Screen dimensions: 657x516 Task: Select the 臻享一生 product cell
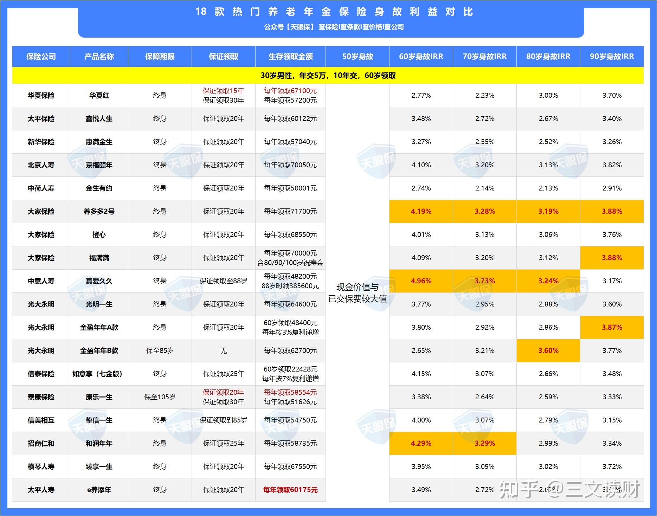coord(99,467)
